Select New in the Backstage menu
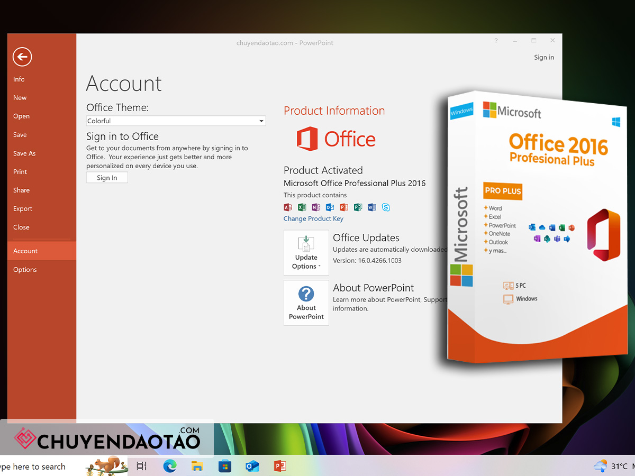The width and height of the screenshot is (635, 476). [x=20, y=98]
